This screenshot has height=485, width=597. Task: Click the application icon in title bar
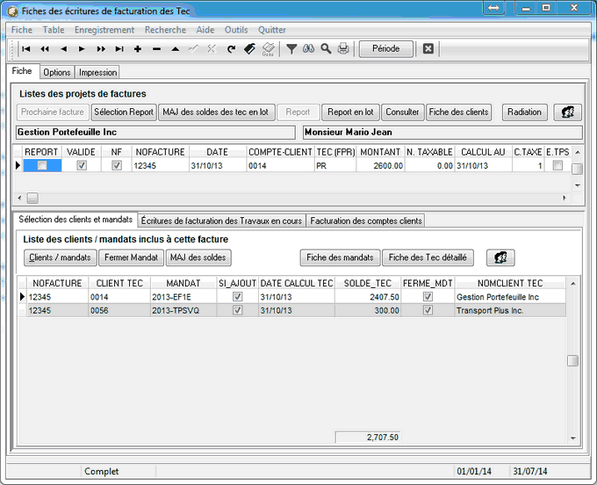pos(12,11)
